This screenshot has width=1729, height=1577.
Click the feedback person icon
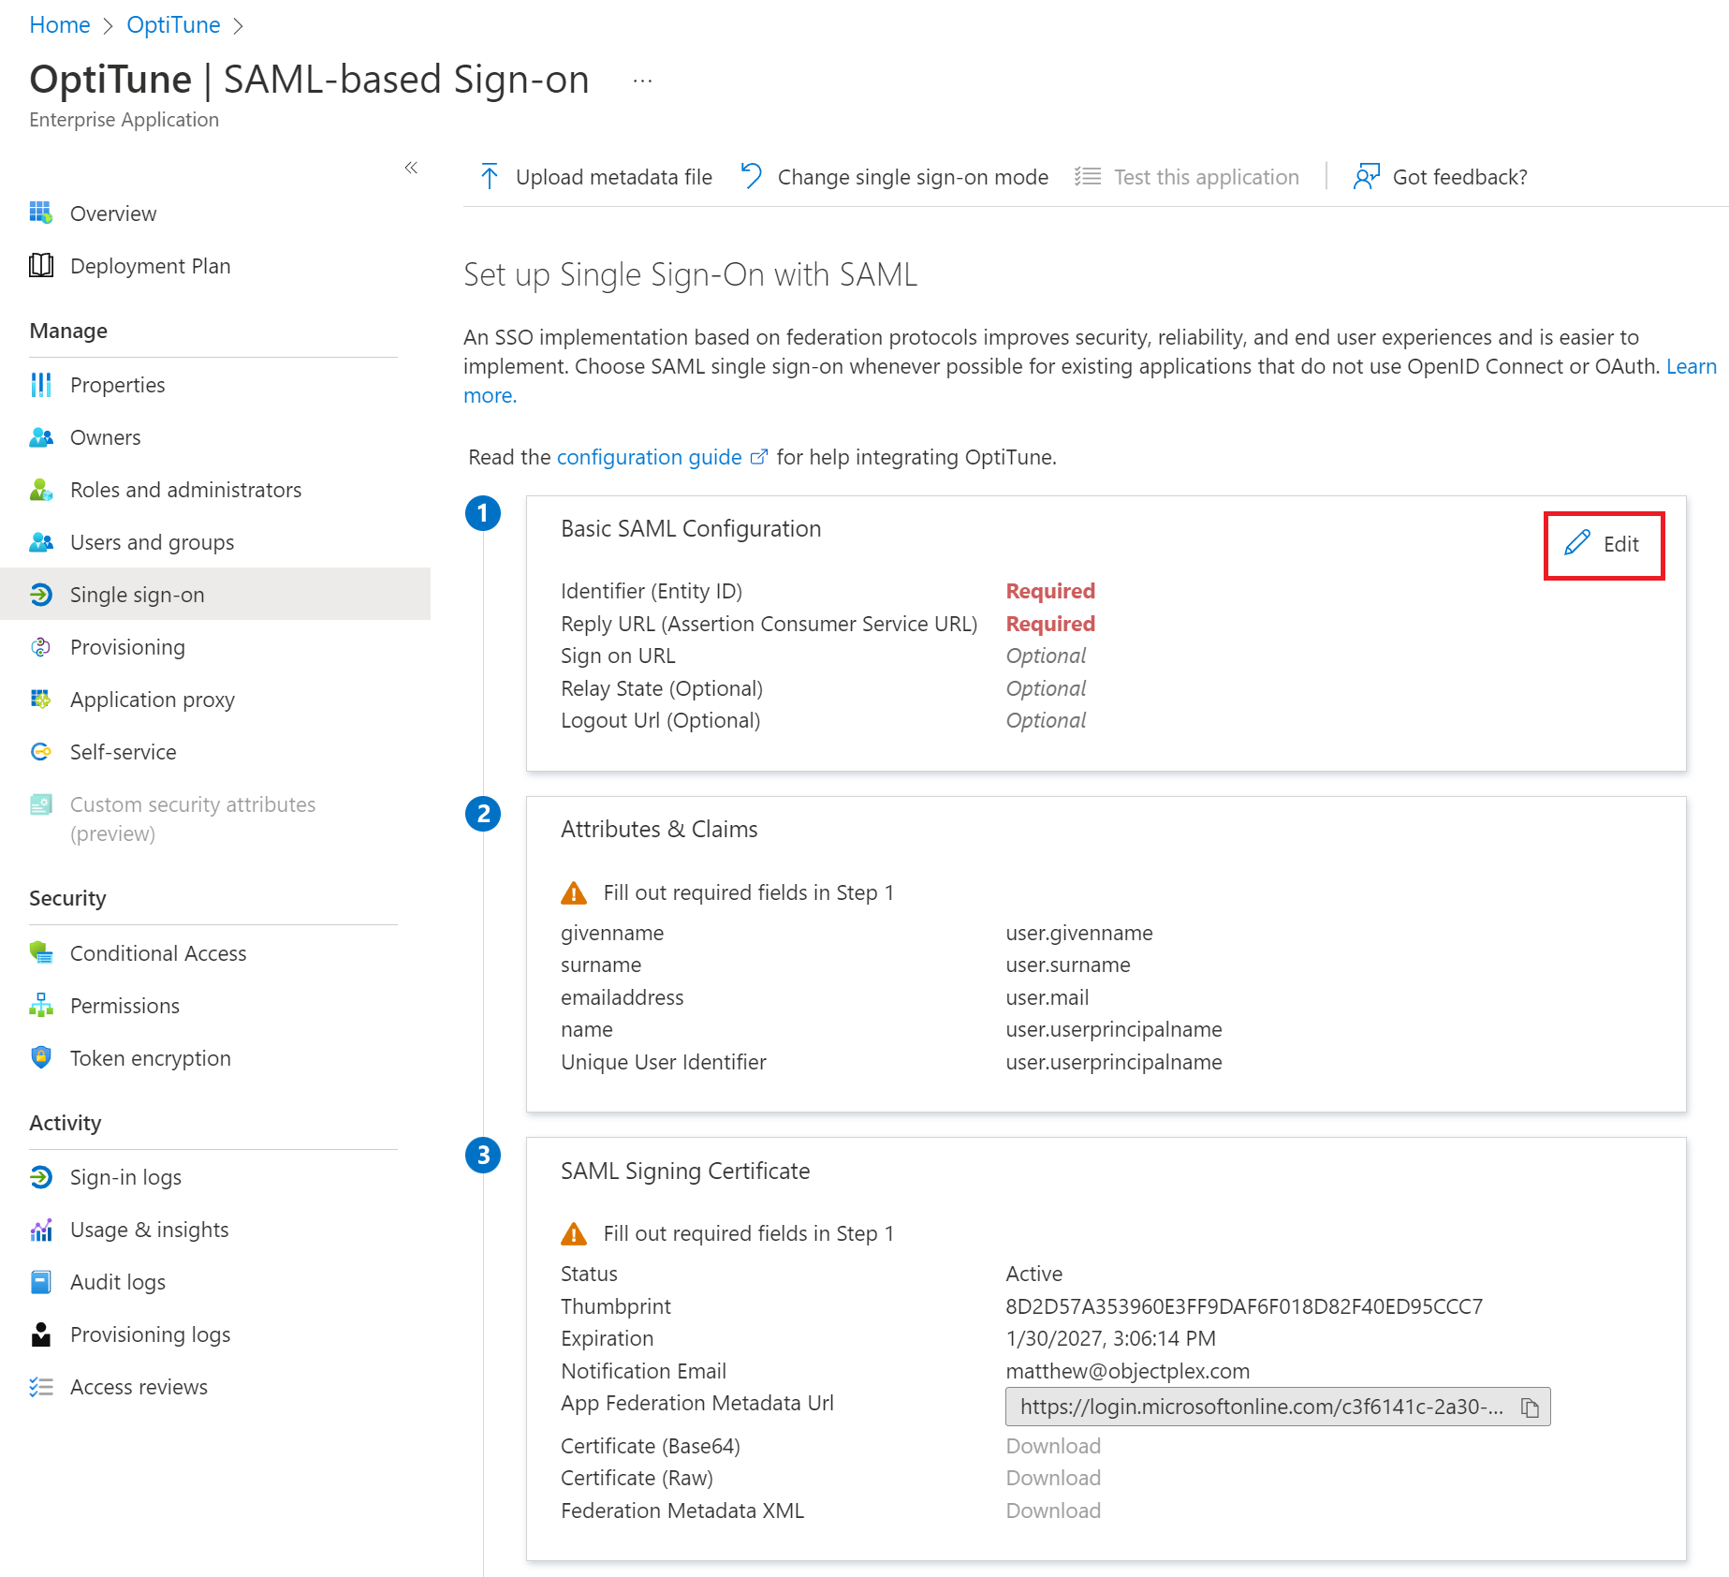[x=1366, y=176]
